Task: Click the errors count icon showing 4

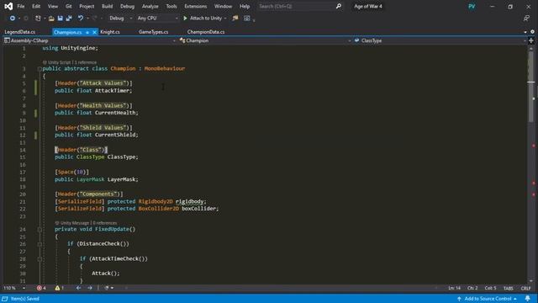Action: pos(40,288)
